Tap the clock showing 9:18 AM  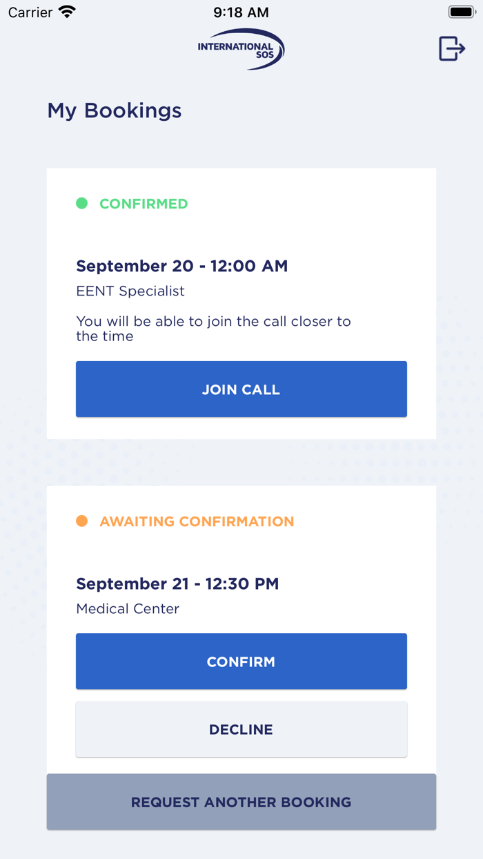click(241, 12)
